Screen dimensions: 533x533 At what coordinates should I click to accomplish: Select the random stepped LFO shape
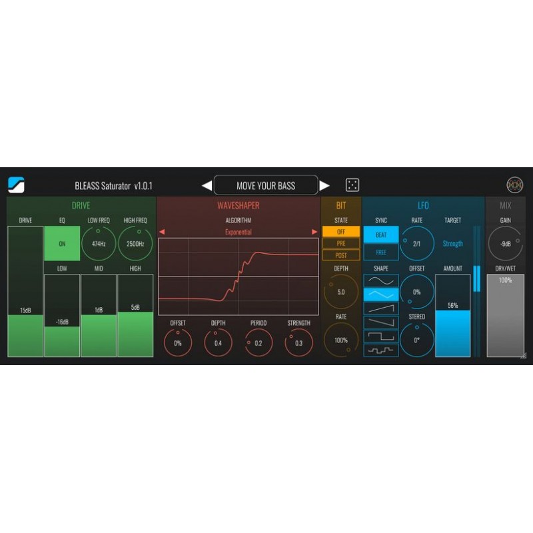click(381, 349)
